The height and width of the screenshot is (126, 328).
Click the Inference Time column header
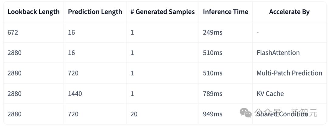coord(225,12)
